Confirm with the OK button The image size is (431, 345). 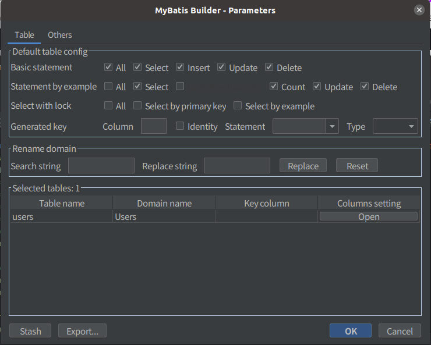coord(351,330)
